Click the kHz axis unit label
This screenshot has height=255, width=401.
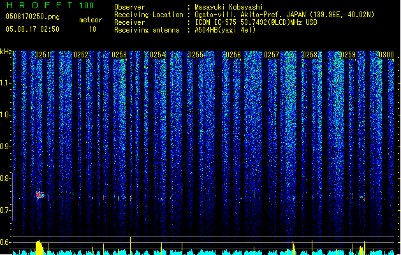[x=6, y=52]
